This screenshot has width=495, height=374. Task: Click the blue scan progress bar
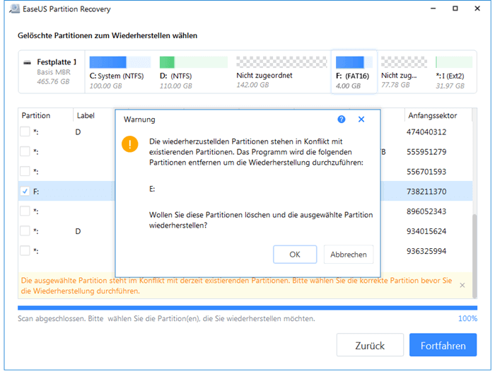pos(248,308)
